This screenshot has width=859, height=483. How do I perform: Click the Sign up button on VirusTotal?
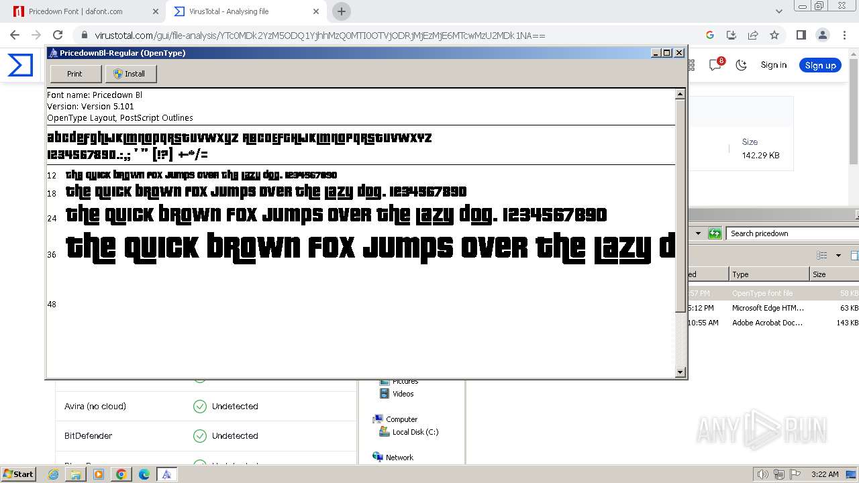[x=820, y=65]
